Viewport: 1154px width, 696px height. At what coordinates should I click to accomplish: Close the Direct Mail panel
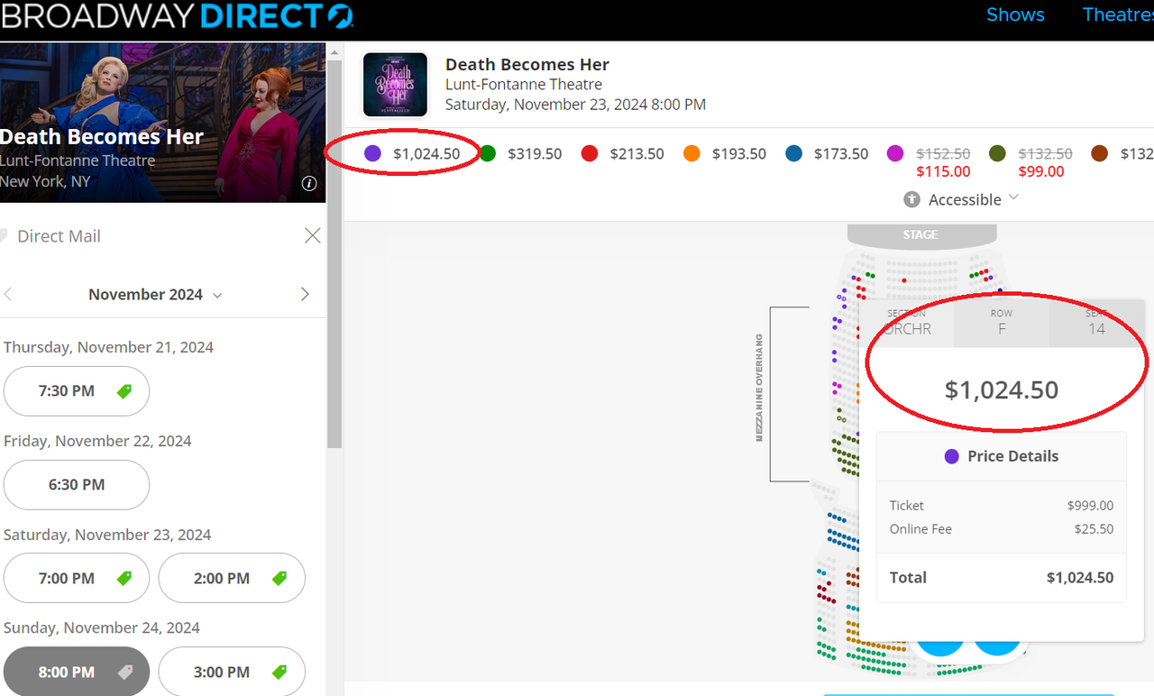tap(313, 235)
